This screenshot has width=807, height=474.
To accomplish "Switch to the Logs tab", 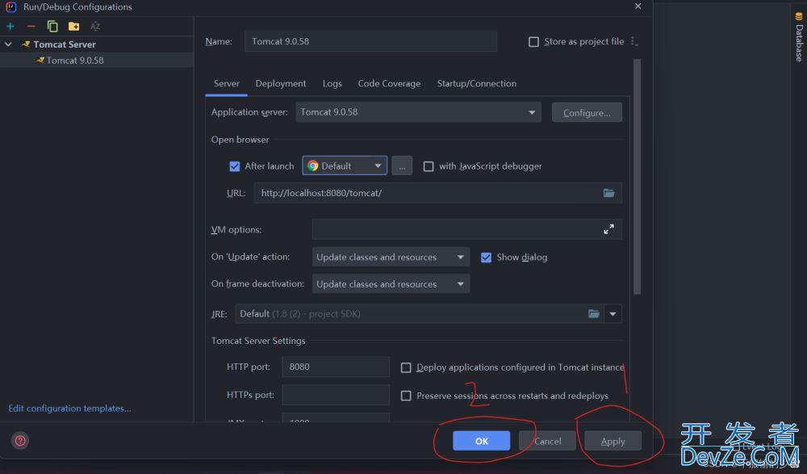I will click(332, 83).
